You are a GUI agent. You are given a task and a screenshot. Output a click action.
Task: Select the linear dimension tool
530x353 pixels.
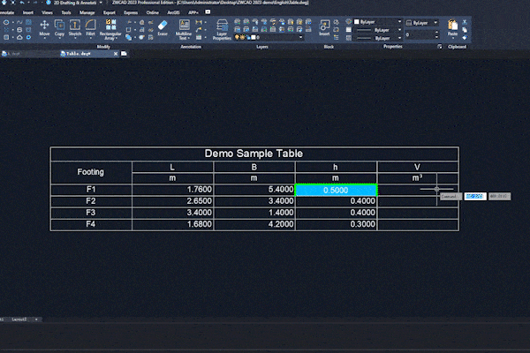[199, 22]
